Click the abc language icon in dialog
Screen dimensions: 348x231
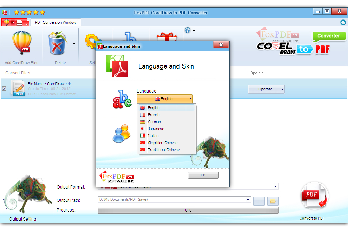[122, 99]
